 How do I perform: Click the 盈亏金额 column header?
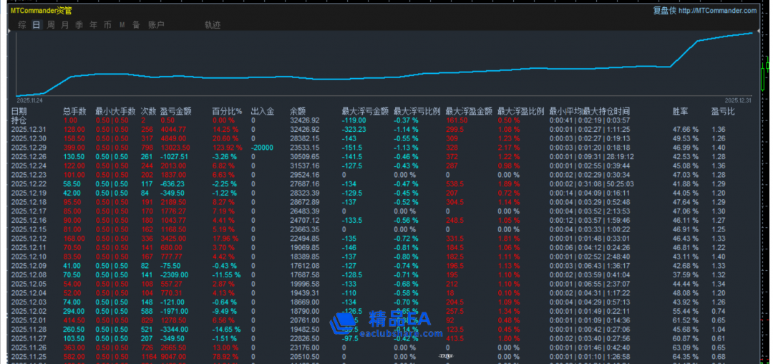point(176,111)
